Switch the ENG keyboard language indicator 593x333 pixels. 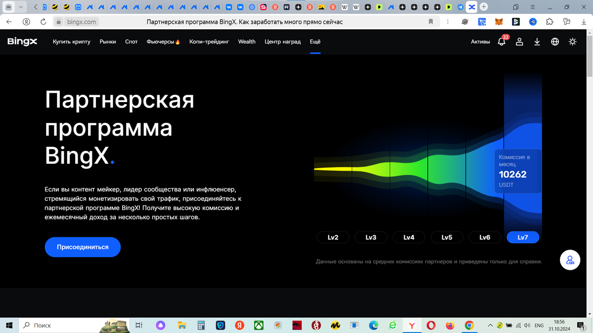point(539,326)
